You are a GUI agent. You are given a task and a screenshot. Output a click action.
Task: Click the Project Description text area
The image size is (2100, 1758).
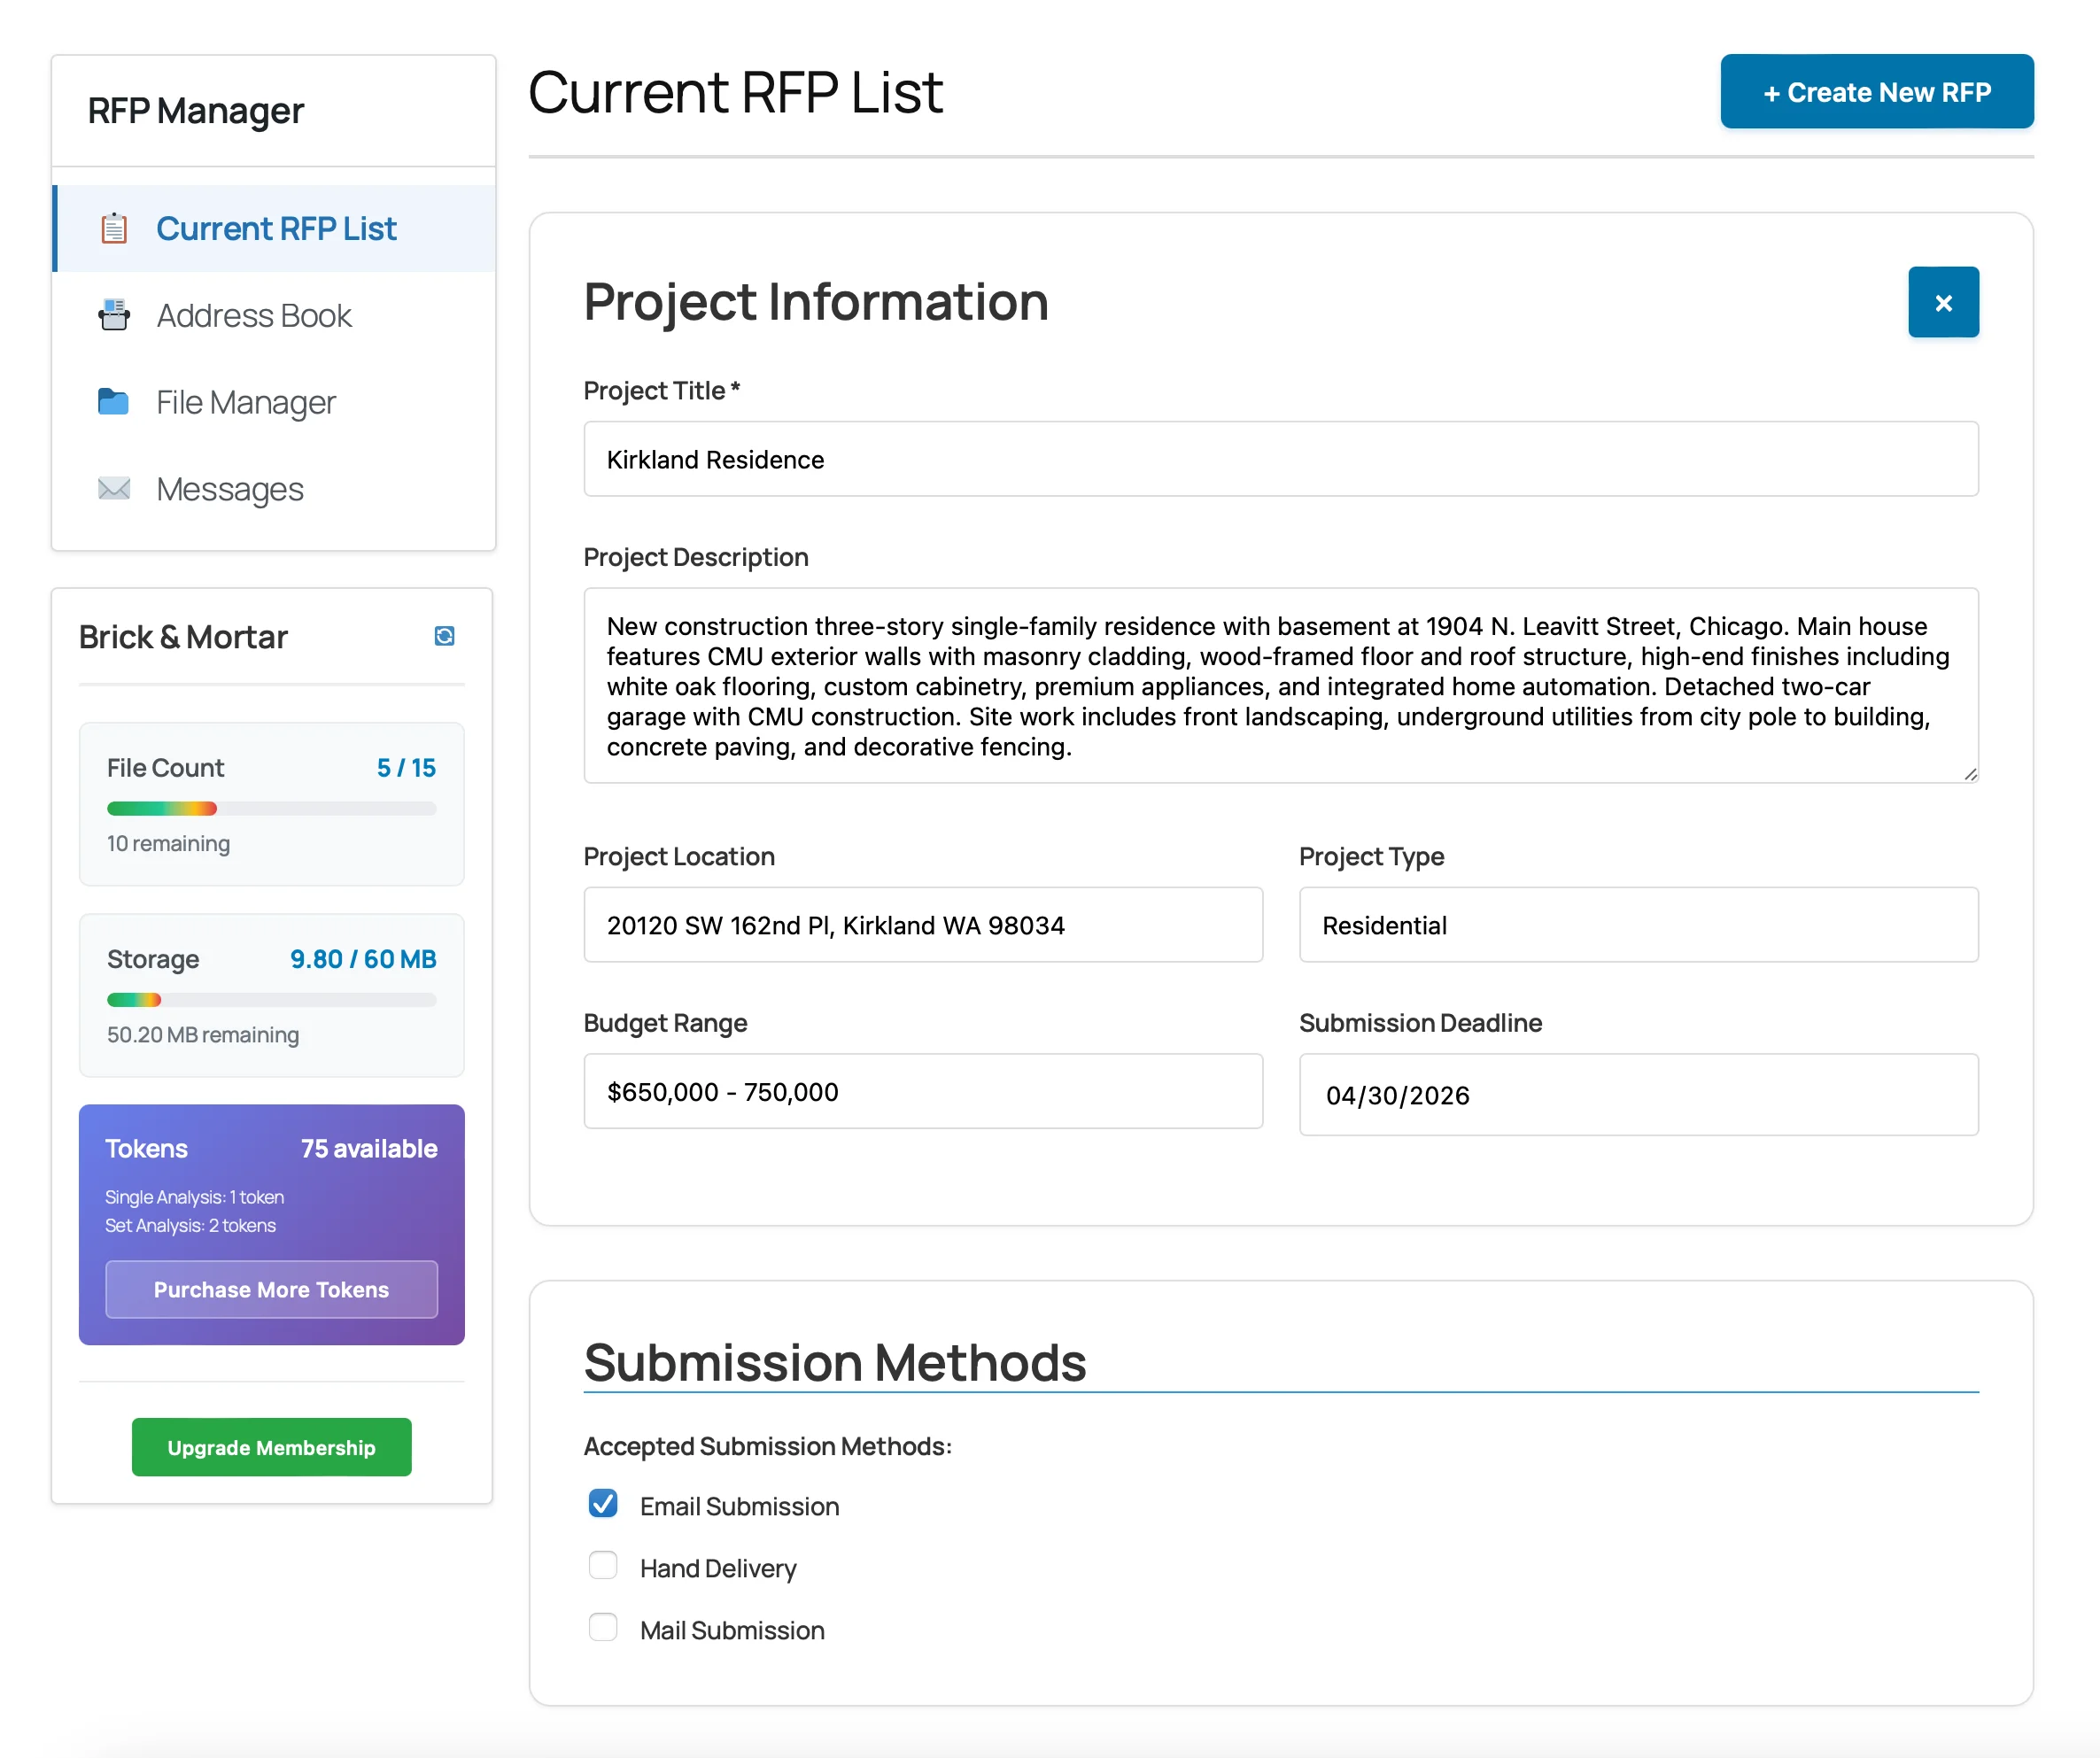click(x=1280, y=686)
